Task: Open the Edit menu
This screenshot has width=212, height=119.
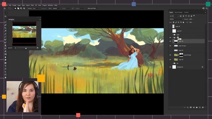Action: point(10,5)
